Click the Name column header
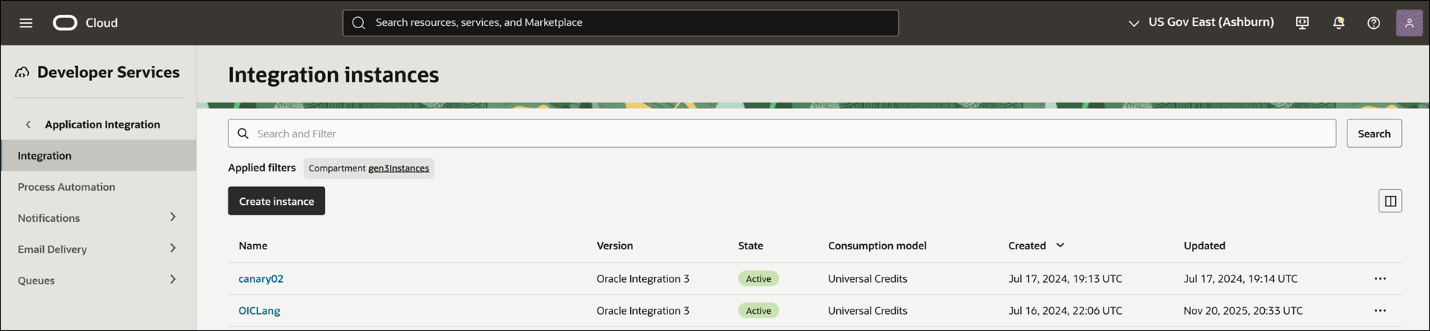The image size is (1430, 331). pyautogui.click(x=253, y=246)
